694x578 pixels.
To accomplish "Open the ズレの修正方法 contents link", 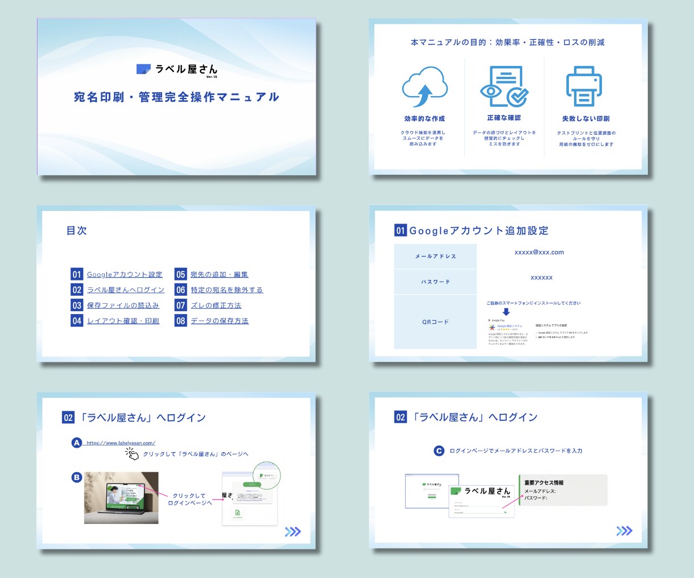I will [216, 305].
